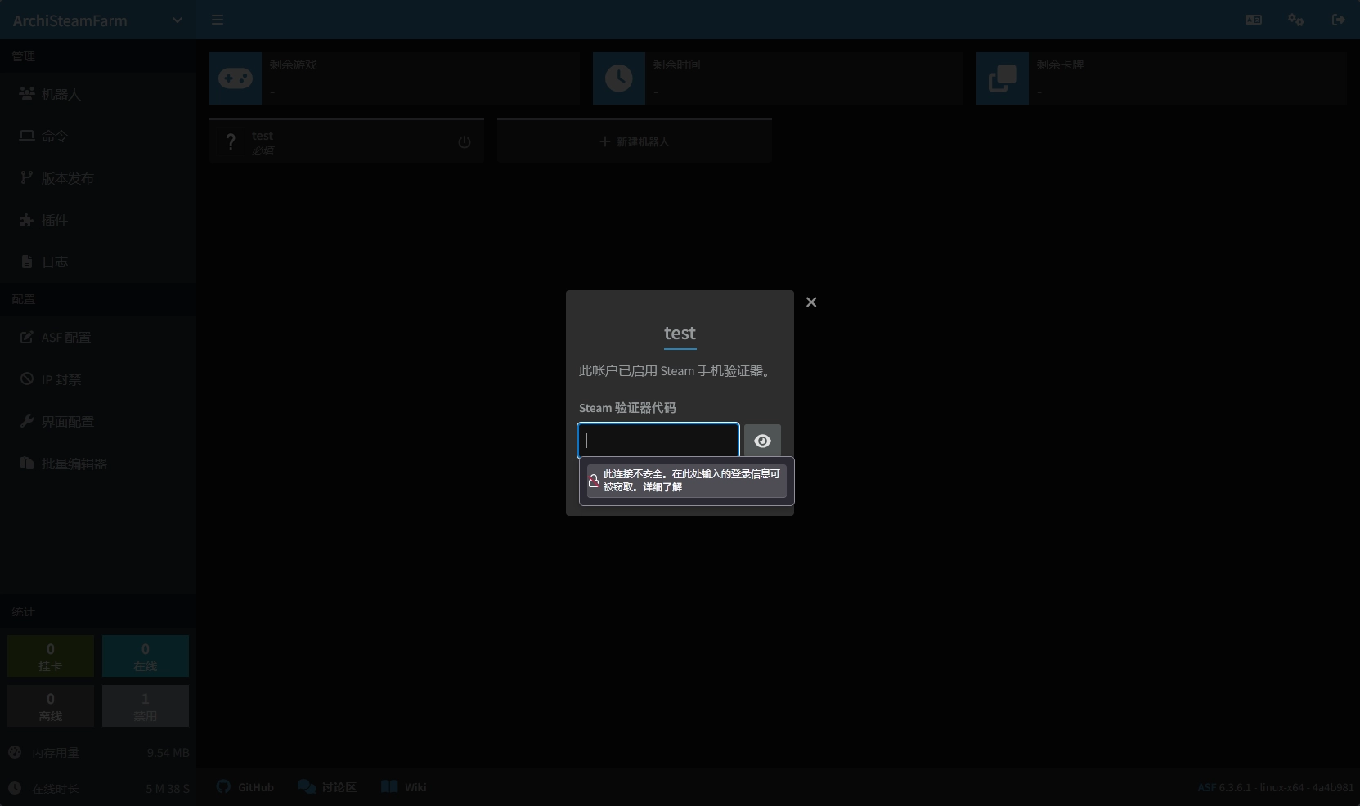The image size is (1360, 806).
Task: Click the 新建机器人 button
Action: (x=635, y=141)
